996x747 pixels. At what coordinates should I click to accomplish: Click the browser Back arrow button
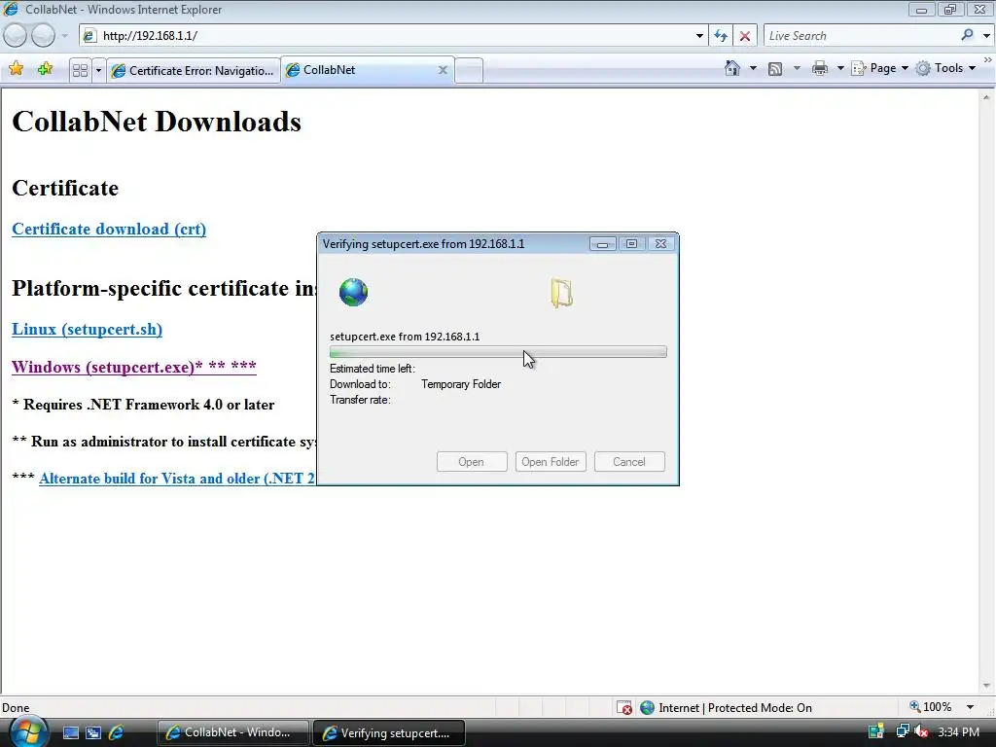[16, 36]
